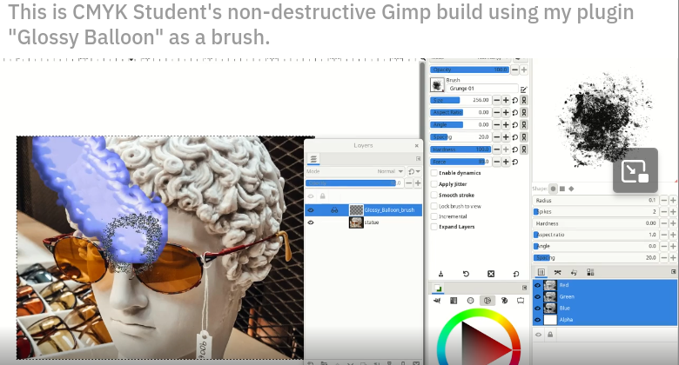Viewport: 679px width, 365px height.
Task: Switch to the Paths tab
Action: (557, 272)
